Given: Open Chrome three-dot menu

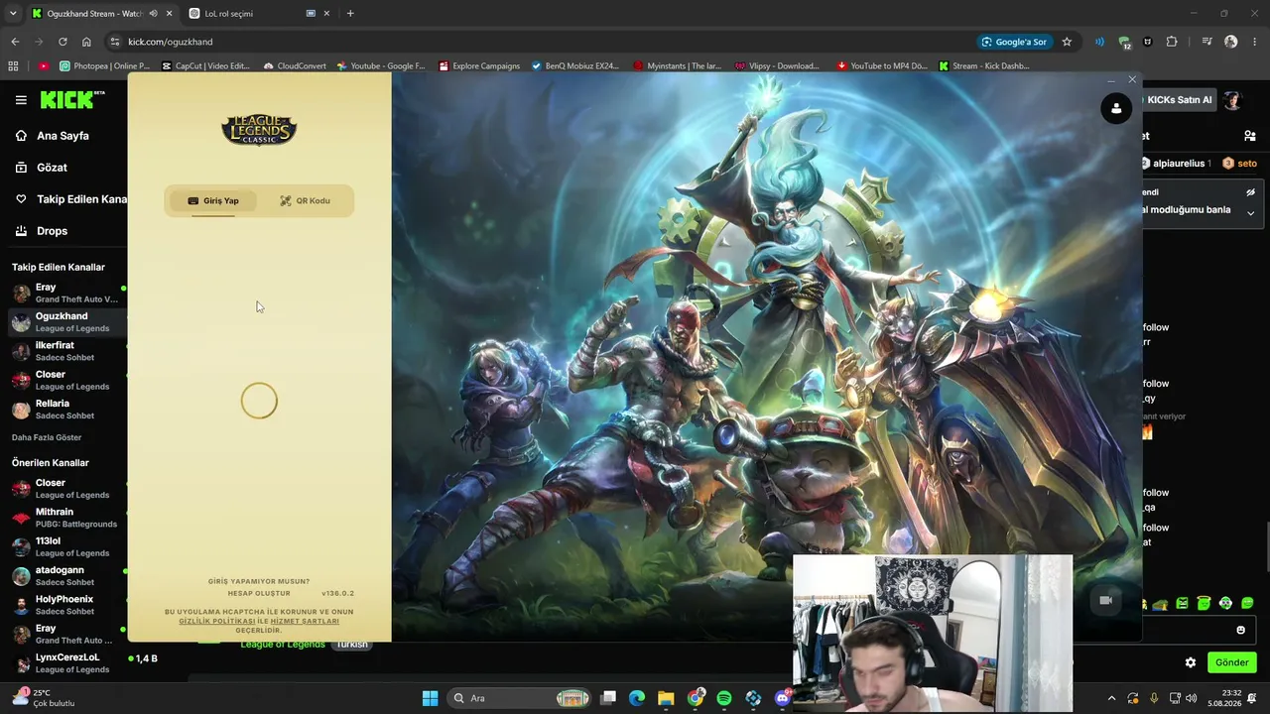Looking at the screenshot, I should click(1254, 42).
